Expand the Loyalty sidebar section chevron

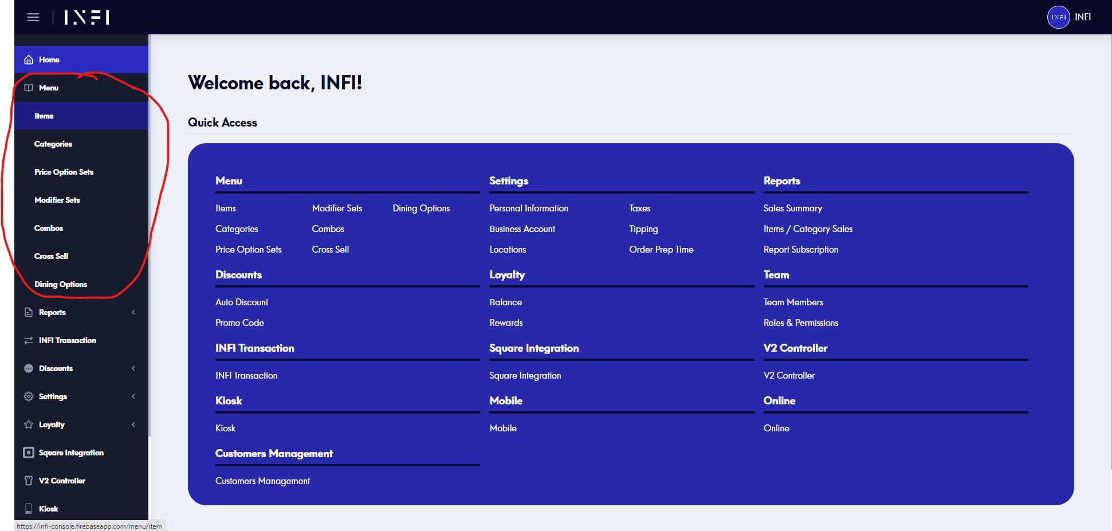click(x=133, y=424)
